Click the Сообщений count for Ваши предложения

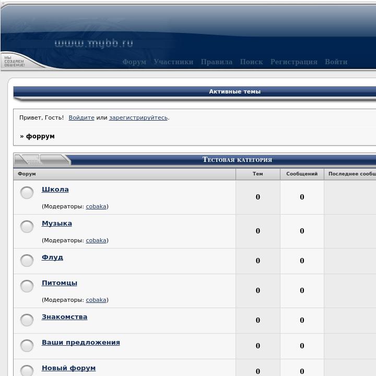(x=302, y=346)
